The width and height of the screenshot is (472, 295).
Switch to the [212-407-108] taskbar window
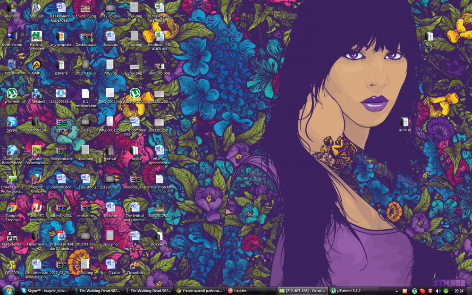pyautogui.click(x=303, y=291)
